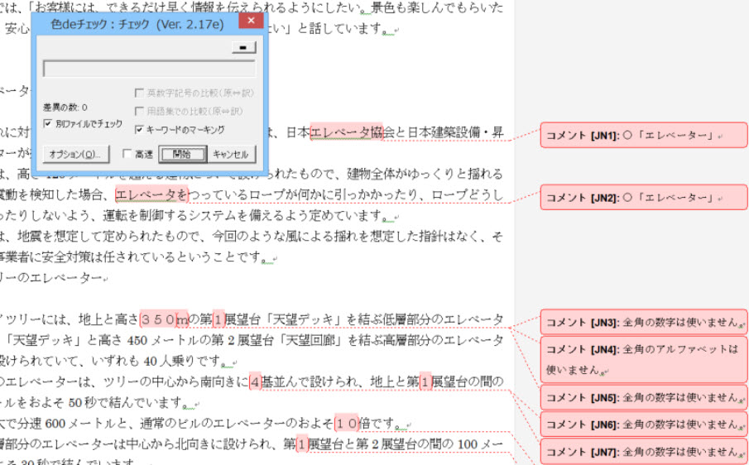Open the オプション(O)... settings button

tap(74, 154)
